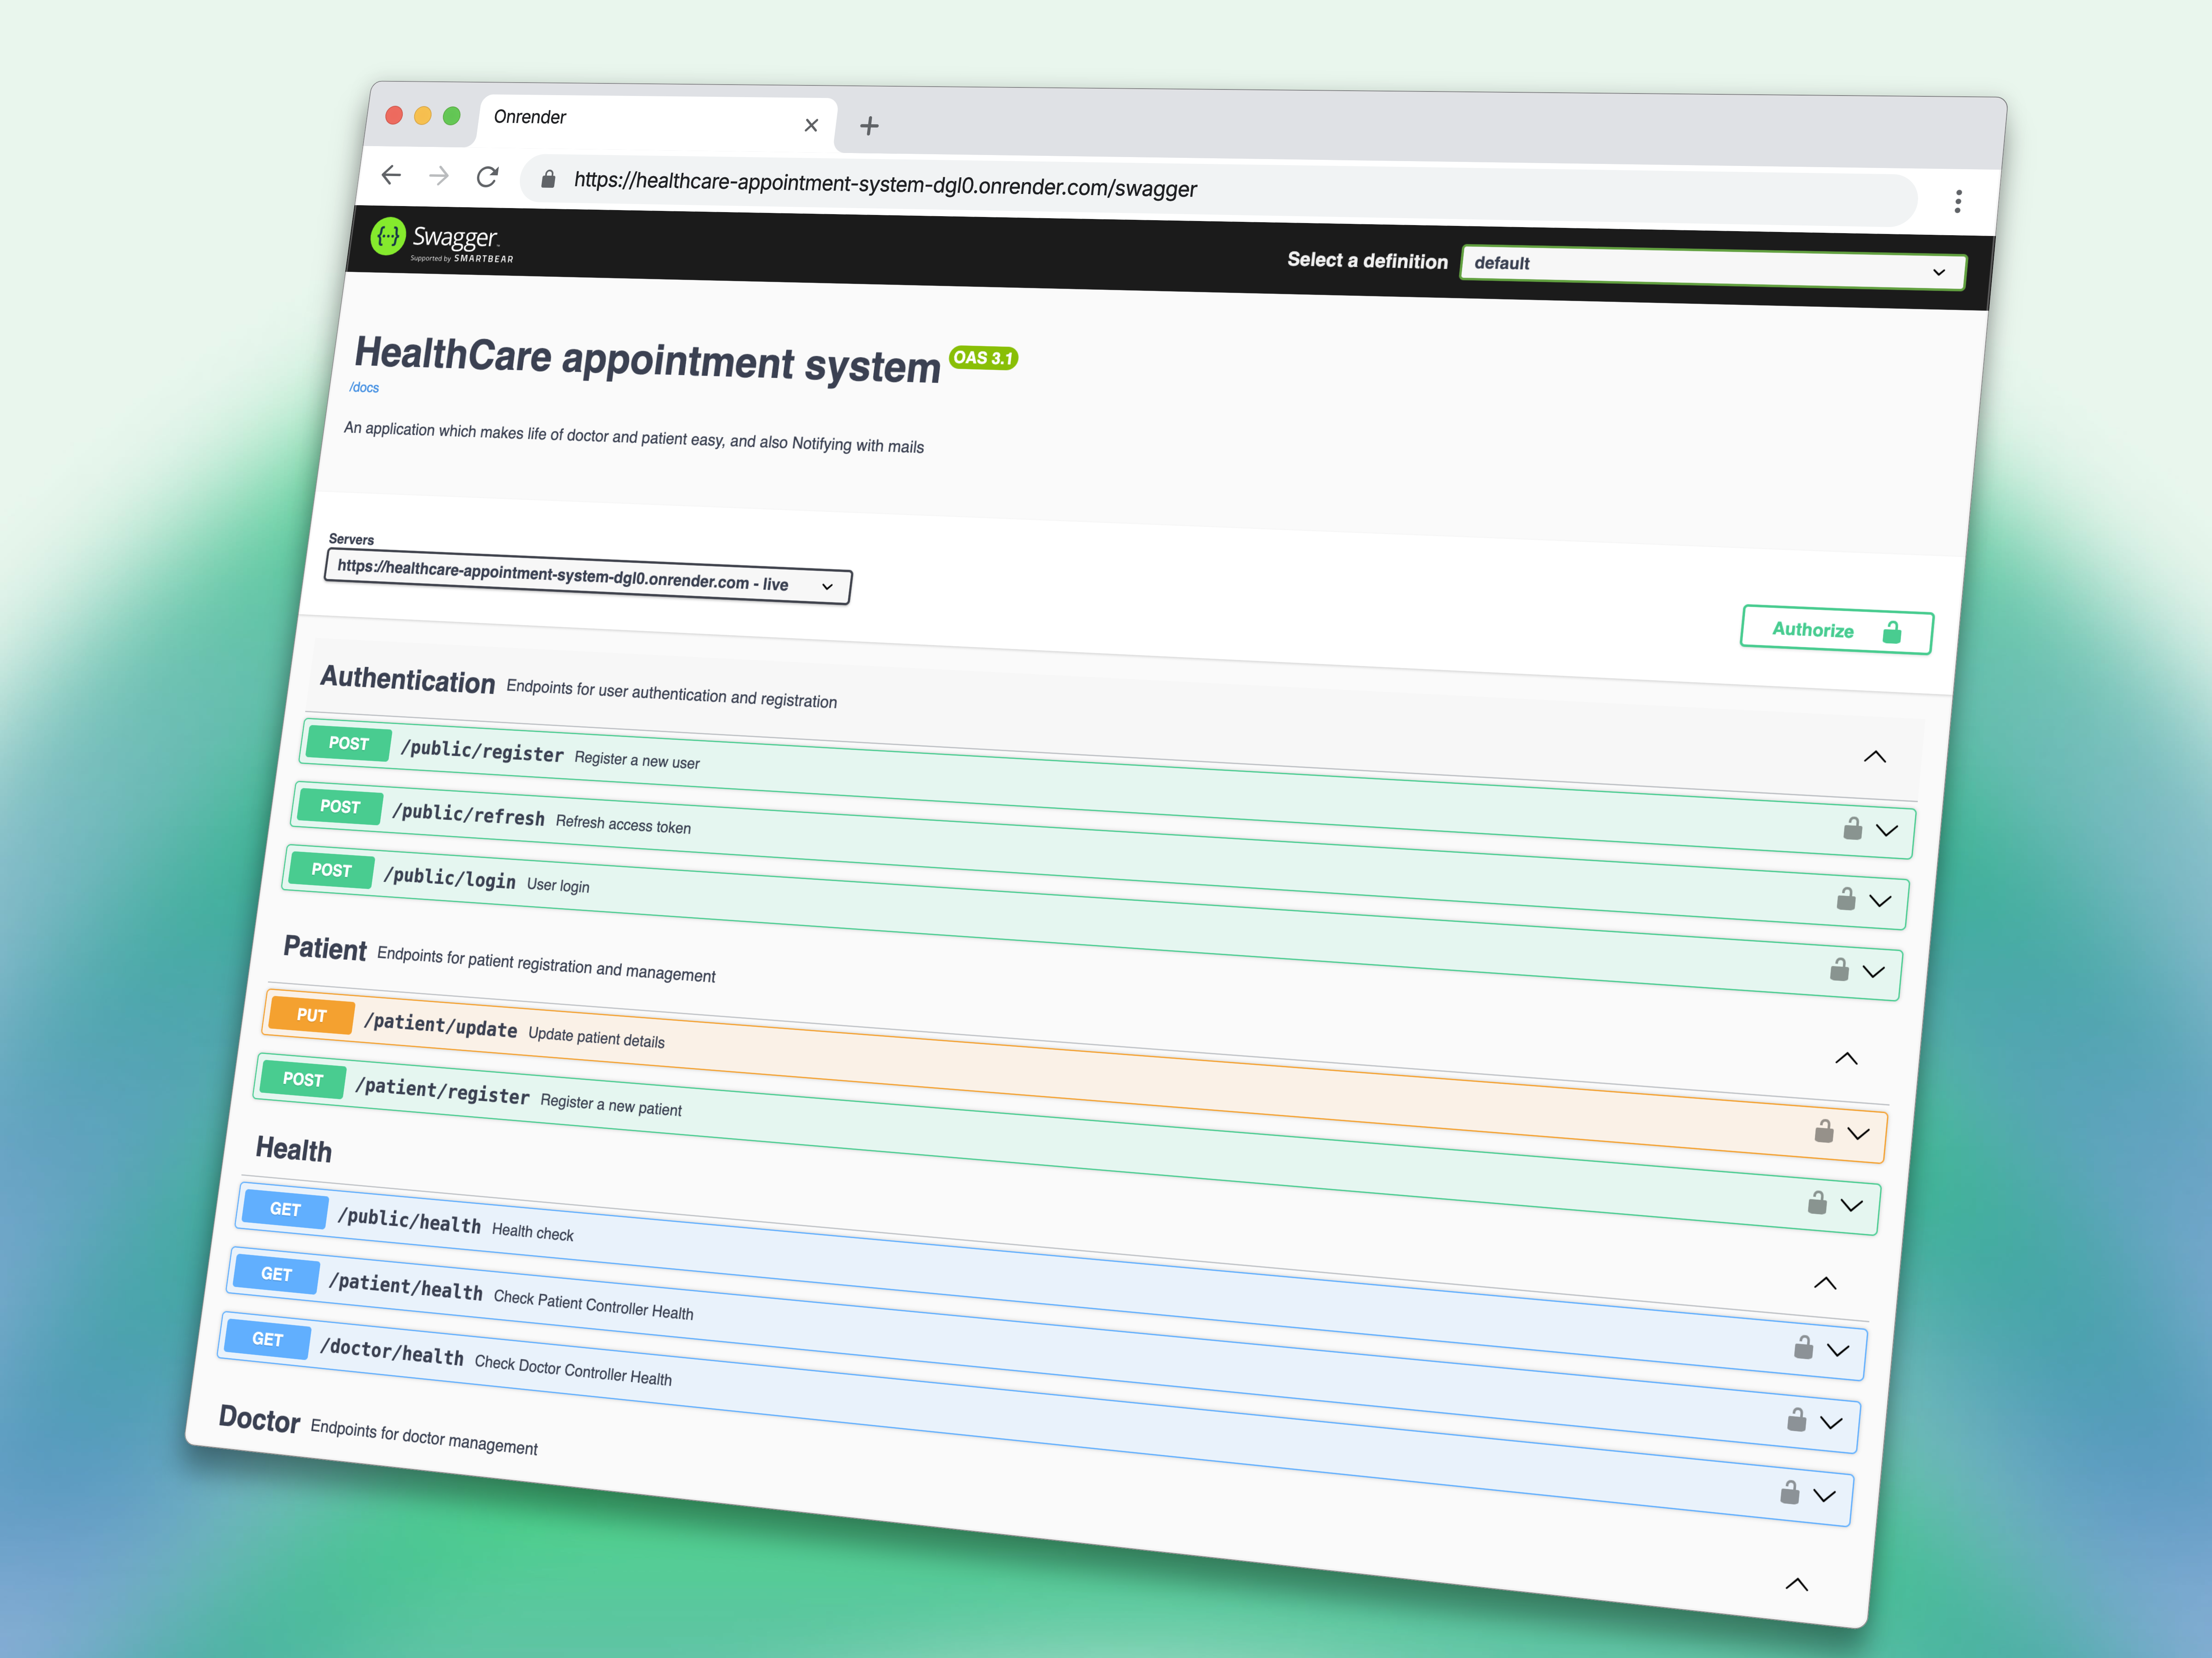Click the Patient section heading

[325, 948]
